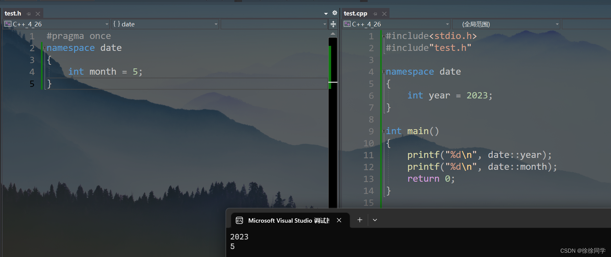The image size is (611, 257).
Task: Click the console icon on terminal tab
Action: [x=239, y=221]
